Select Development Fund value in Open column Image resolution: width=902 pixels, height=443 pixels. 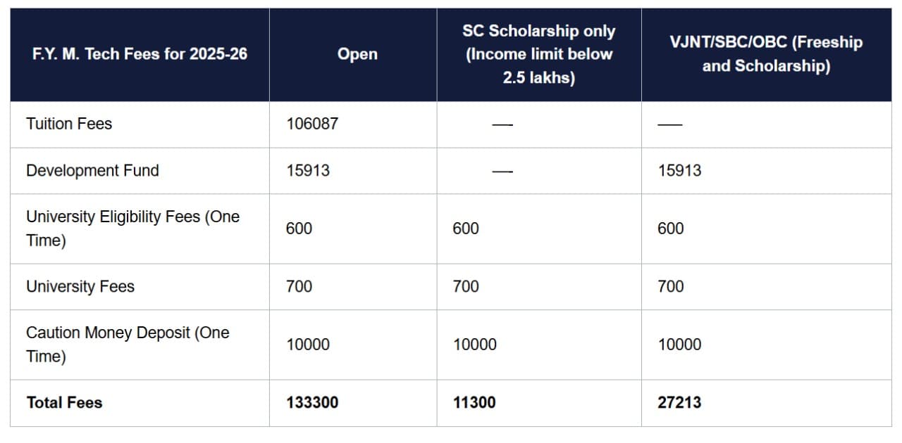pyautogui.click(x=308, y=170)
